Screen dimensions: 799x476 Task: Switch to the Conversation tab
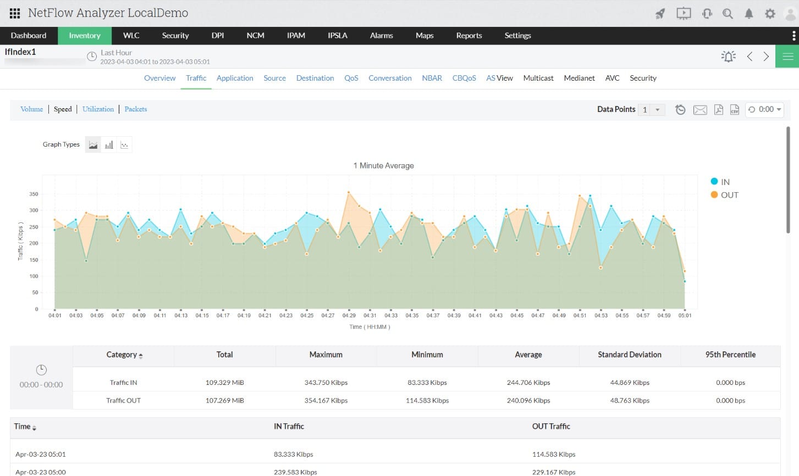point(390,79)
